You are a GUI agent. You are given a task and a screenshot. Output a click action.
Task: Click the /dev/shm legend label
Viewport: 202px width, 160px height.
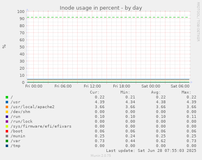20,112
